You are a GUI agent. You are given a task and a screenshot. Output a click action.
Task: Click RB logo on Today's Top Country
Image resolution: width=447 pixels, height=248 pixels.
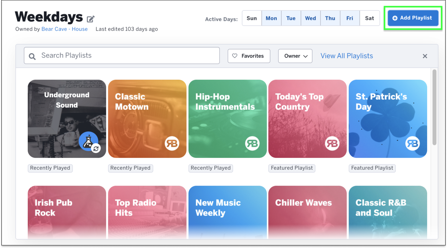point(332,144)
